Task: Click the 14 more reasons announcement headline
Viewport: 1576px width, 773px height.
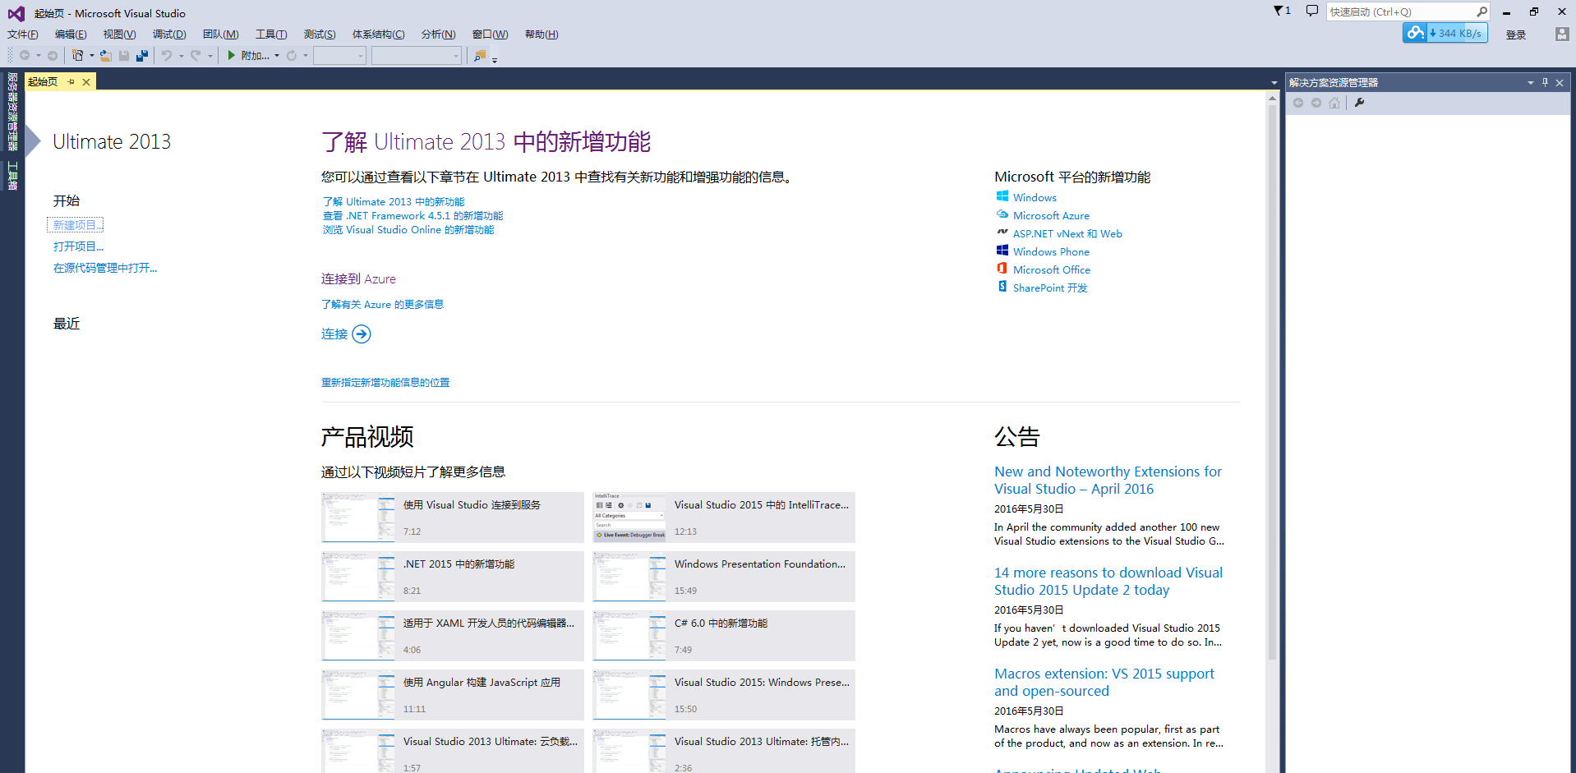Action: [x=1108, y=581]
